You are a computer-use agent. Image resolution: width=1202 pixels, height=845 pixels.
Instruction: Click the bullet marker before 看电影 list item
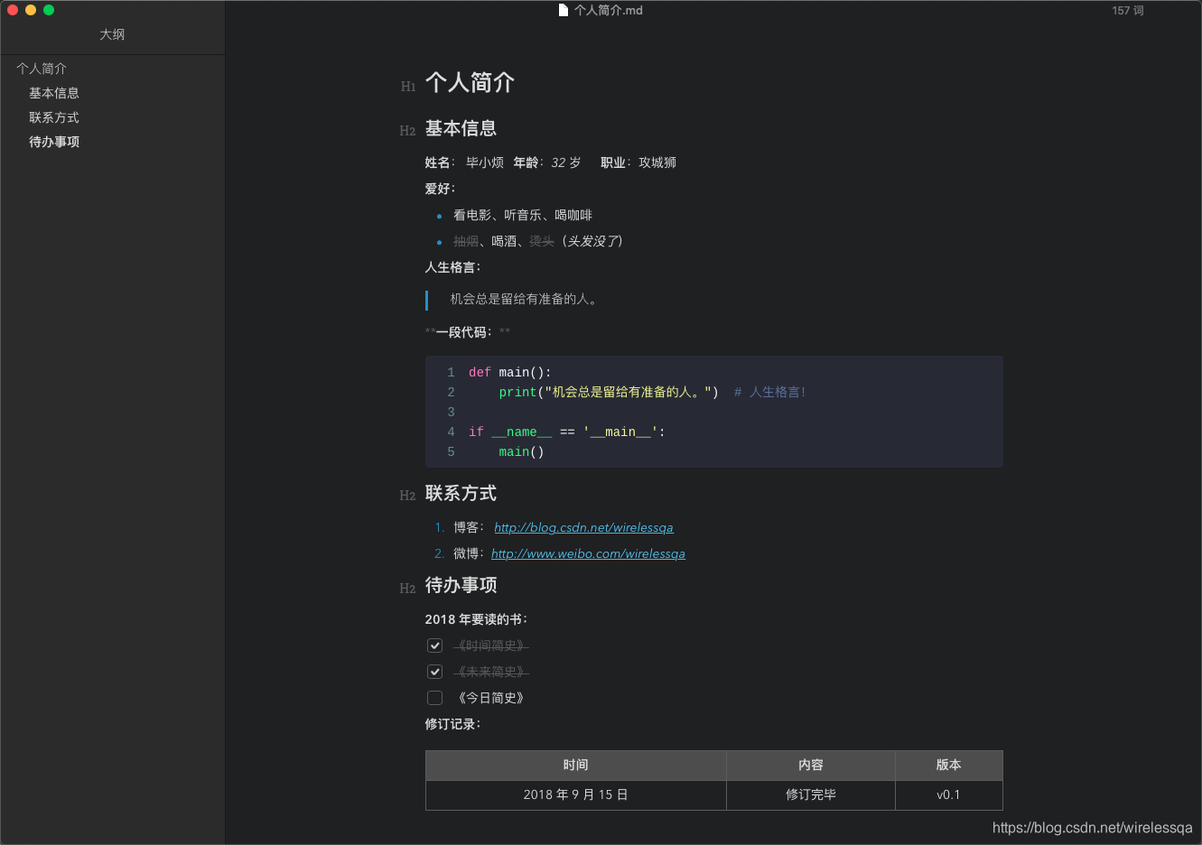[439, 215]
